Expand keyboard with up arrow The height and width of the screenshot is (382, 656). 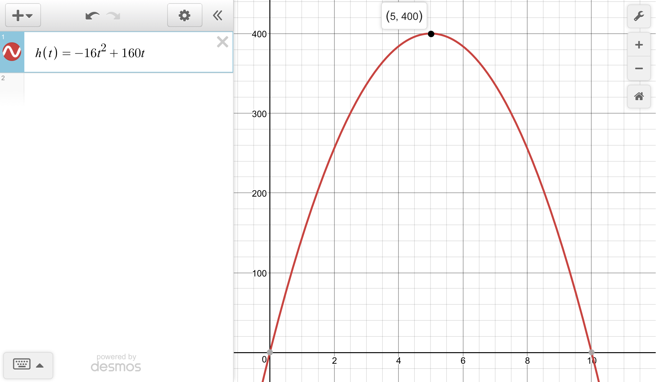click(x=40, y=365)
